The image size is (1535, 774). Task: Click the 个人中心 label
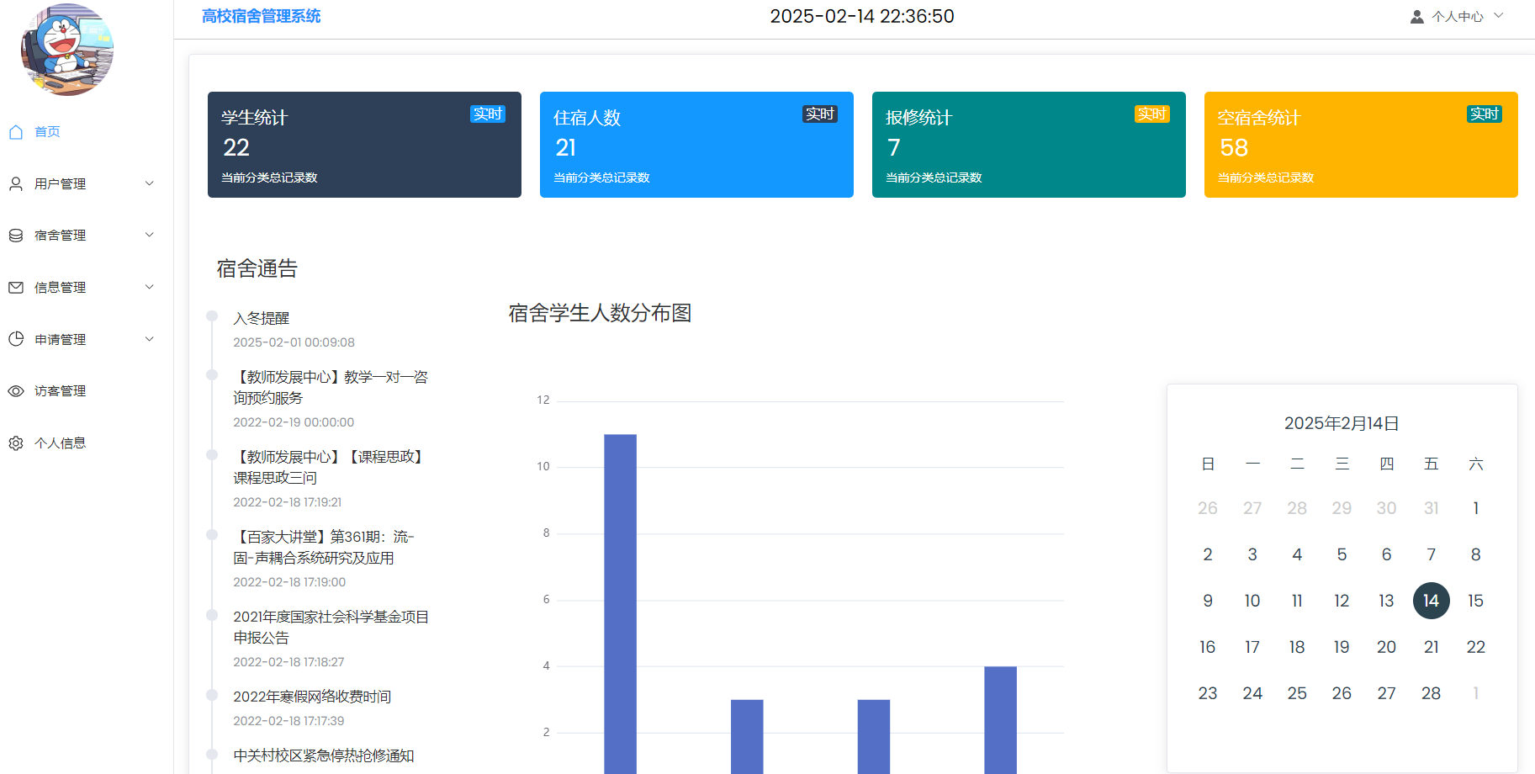click(x=1458, y=17)
